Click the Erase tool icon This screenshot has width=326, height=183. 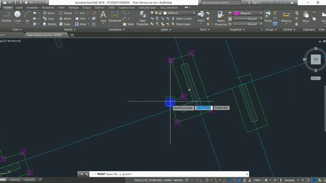pyautogui.click(x=94, y=13)
